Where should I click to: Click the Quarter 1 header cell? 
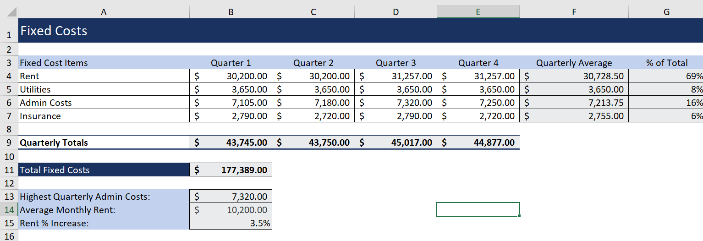pos(231,63)
